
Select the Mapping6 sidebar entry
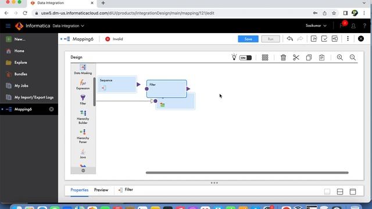tap(23, 109)
